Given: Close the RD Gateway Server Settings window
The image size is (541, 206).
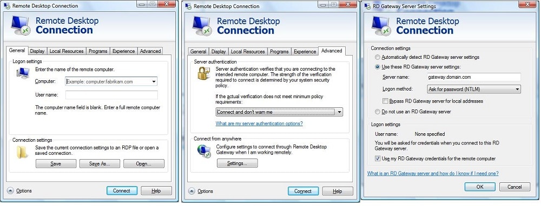Looking at the screenshot, I should 527,5.
